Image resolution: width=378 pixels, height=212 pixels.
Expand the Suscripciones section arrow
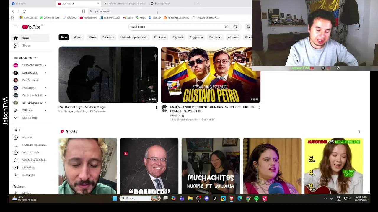pos(35,58)
